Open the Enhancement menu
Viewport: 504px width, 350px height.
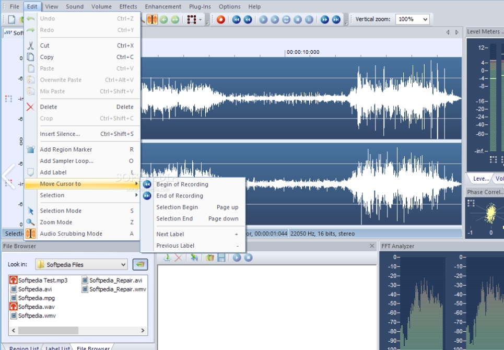pos(163,6)
